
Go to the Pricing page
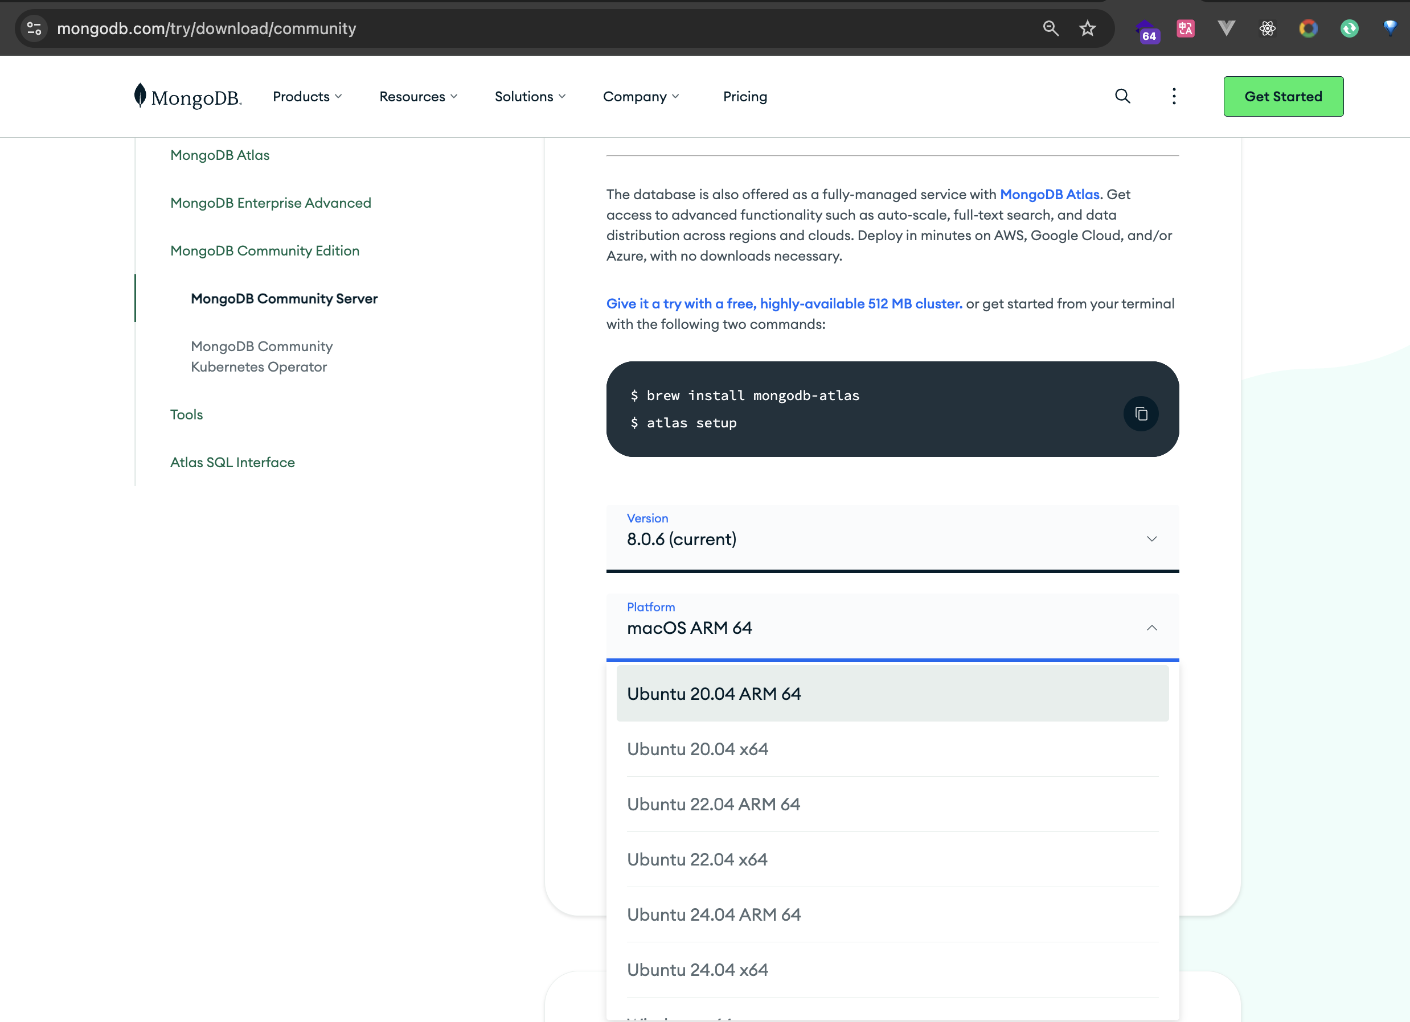pyautogui.click(x=745, y=97)
